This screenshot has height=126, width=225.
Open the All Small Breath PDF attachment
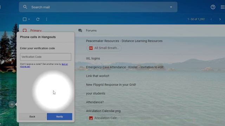(x=104, y=48)
